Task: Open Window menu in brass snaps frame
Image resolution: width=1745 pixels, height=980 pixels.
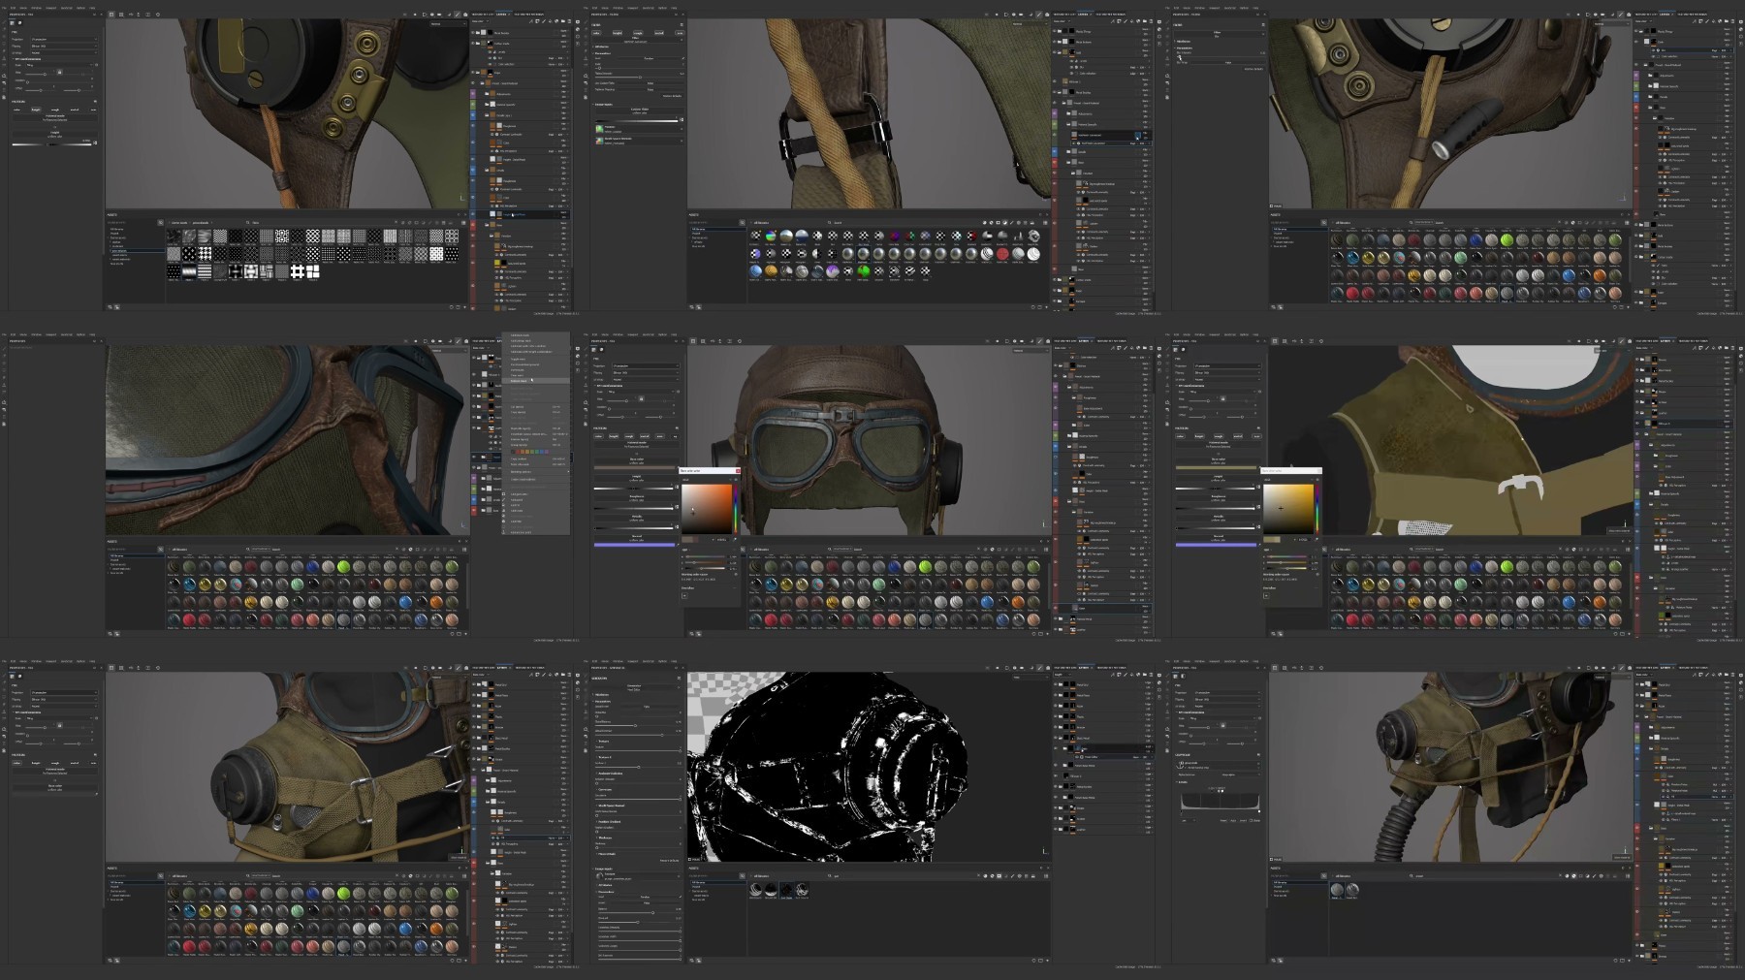Action: click(x=36, y=8)
